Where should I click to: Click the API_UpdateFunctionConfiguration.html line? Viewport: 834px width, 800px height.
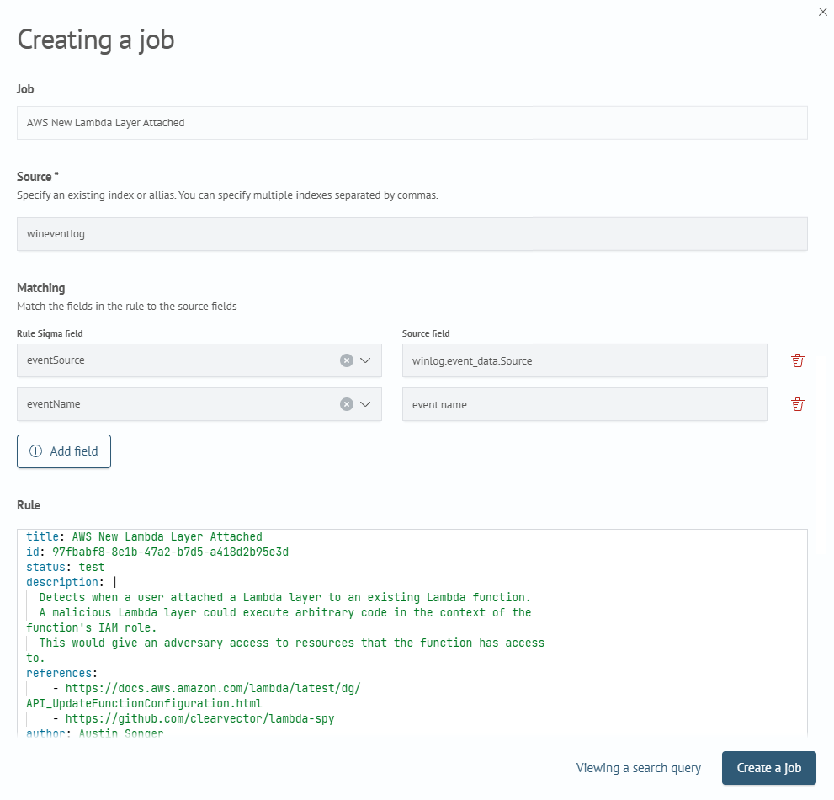(x=144, y=704)
